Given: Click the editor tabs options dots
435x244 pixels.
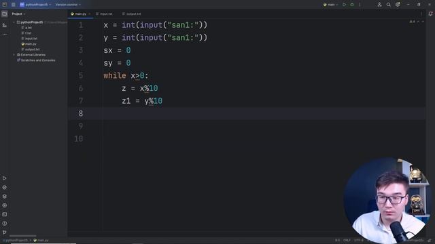Looking at the screenshot, I should [421, 14].
